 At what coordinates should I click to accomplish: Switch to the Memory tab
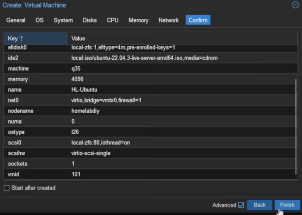click(139, 20)
